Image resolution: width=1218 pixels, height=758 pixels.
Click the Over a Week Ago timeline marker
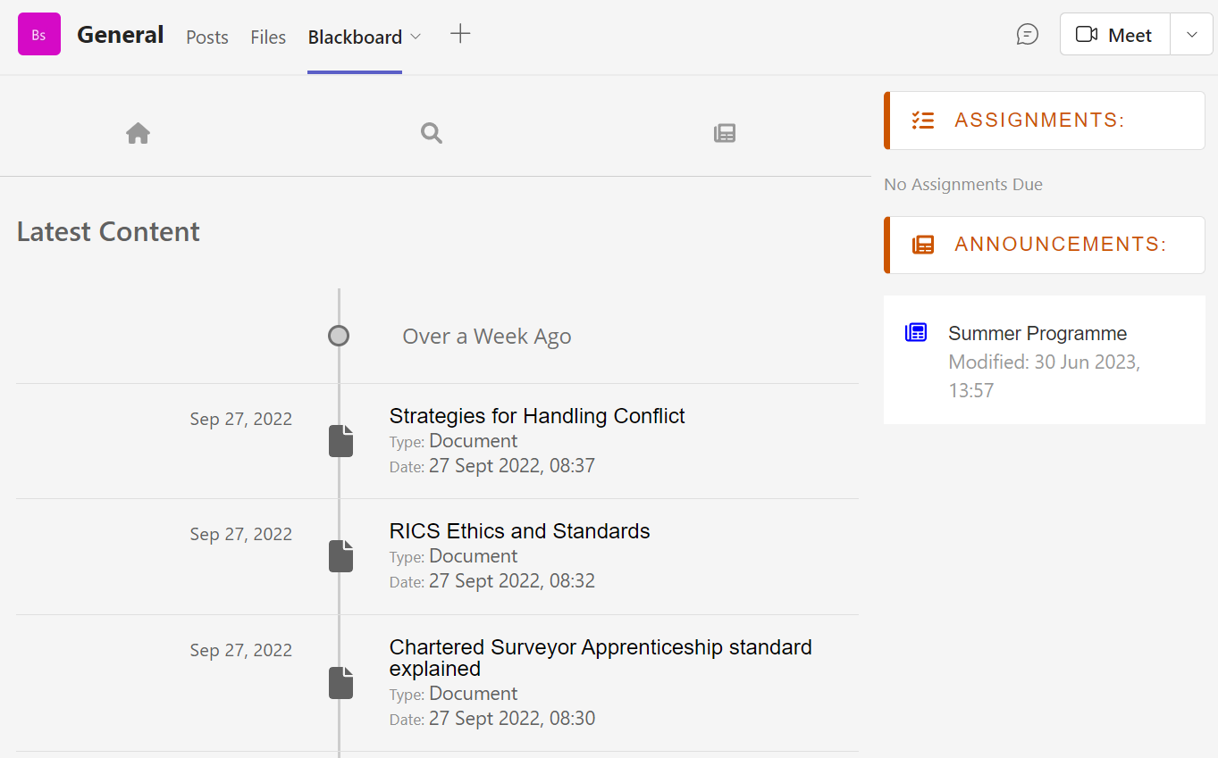[339, 337]
